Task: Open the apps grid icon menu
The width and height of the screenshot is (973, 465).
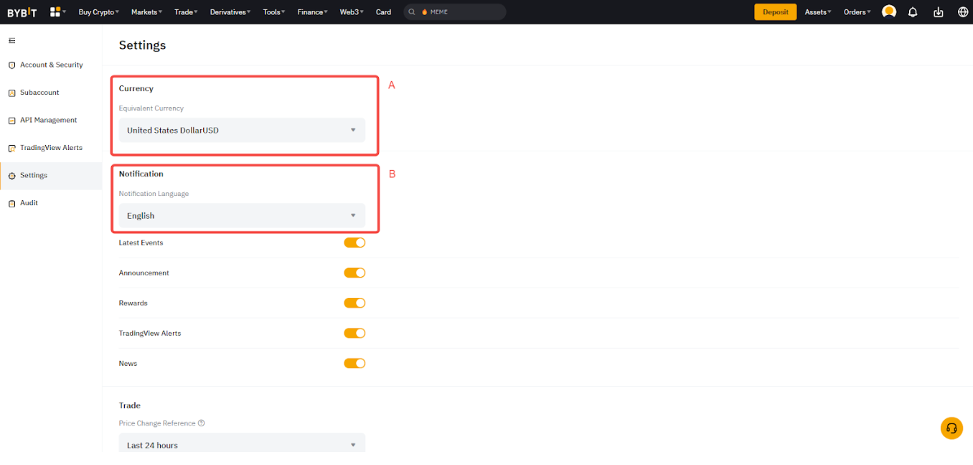Action: [x=56, y=12]
